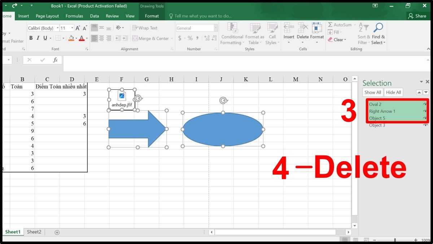Open Format as Table gallery

pyautogui.click(x=255, y=34)
